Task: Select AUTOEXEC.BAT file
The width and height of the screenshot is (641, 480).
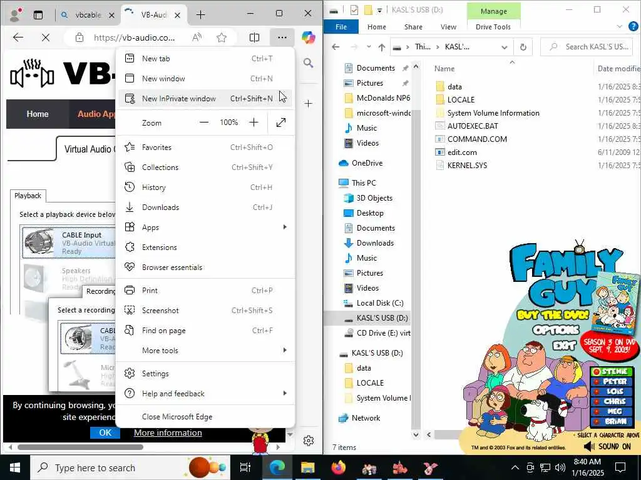Action: pyautogui.click(x=473, y=126)
